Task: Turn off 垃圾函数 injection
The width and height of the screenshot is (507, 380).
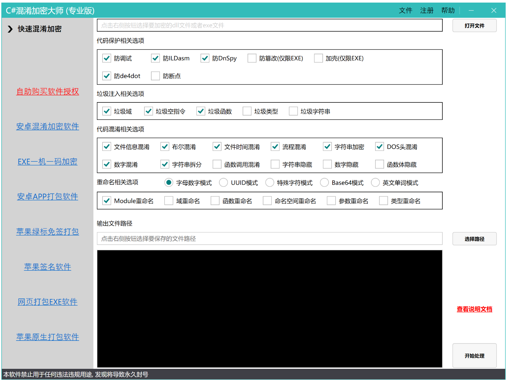Action: tap(200, 111)
